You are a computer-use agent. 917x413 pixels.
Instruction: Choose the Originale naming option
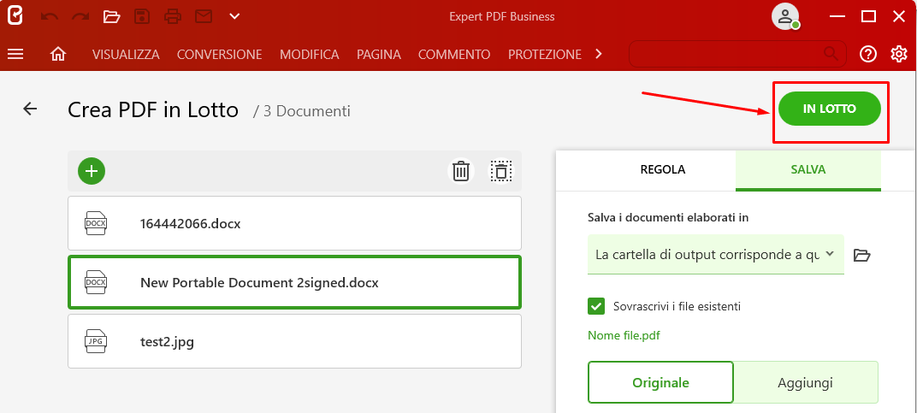tap(661, 382)
